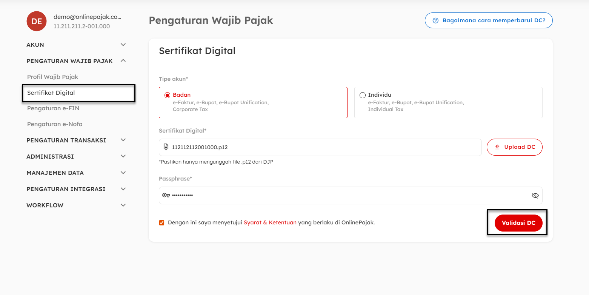
Task: Open Profil Wajib Pajak page
Action: [52, 77]
